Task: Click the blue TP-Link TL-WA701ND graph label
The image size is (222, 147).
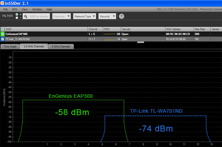Action: point(156,111)
